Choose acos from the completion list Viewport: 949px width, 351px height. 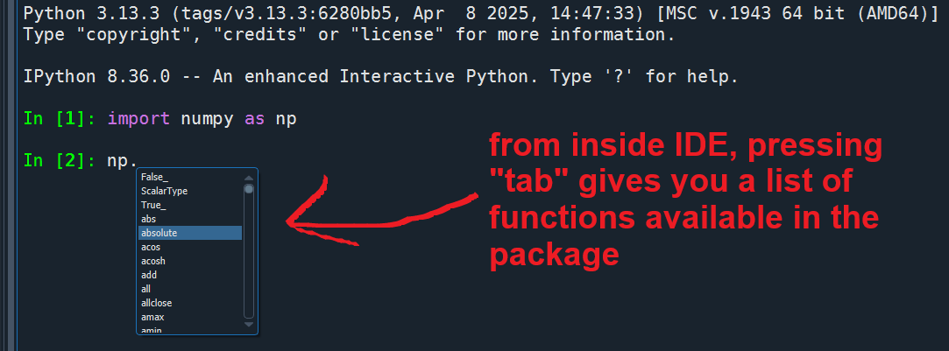pos(190,247)
